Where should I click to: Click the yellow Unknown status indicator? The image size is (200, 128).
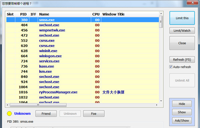(9, 113)
